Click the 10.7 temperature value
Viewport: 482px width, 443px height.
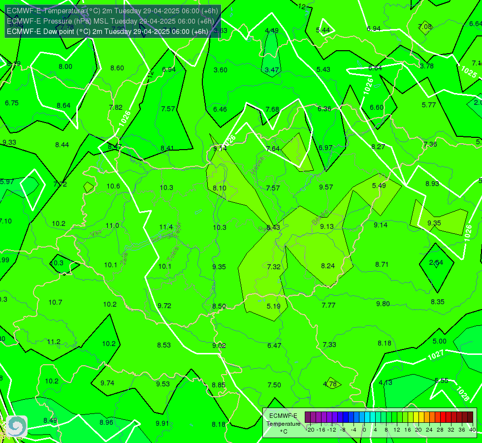pyautogui.click(x=55, y=303)
